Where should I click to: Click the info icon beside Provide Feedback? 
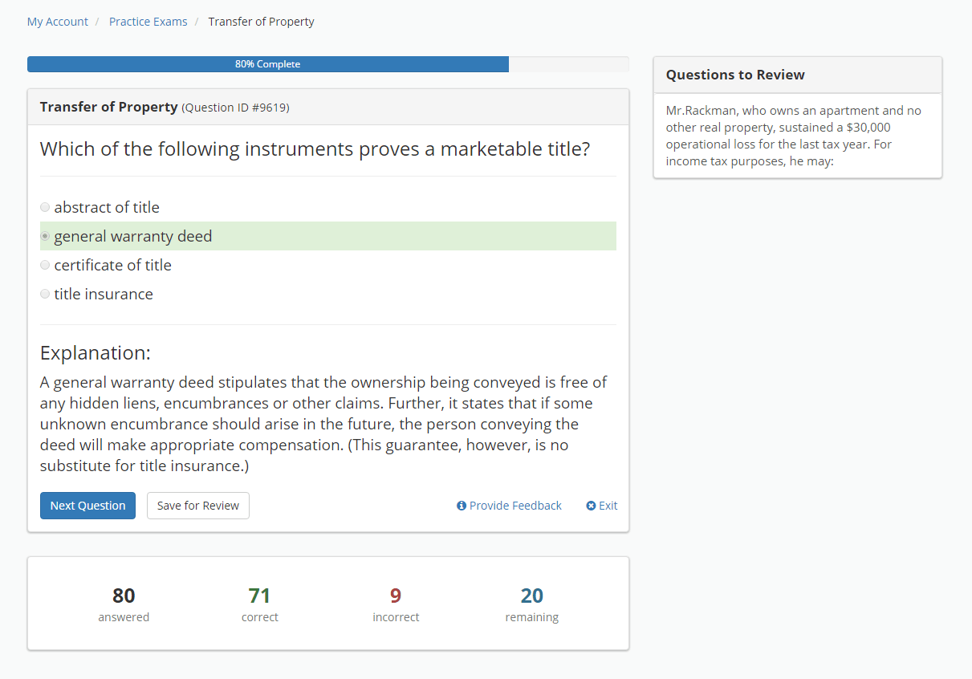click(x=462, y=506)
